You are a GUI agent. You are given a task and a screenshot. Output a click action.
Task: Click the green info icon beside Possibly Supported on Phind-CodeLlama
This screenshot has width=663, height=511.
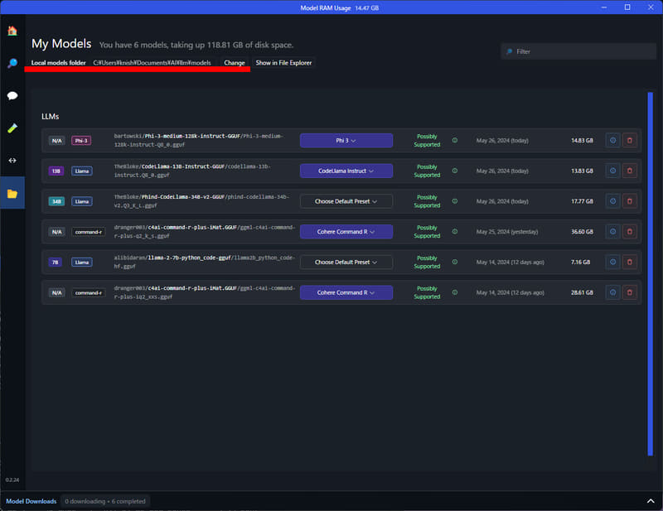(454, 201)
